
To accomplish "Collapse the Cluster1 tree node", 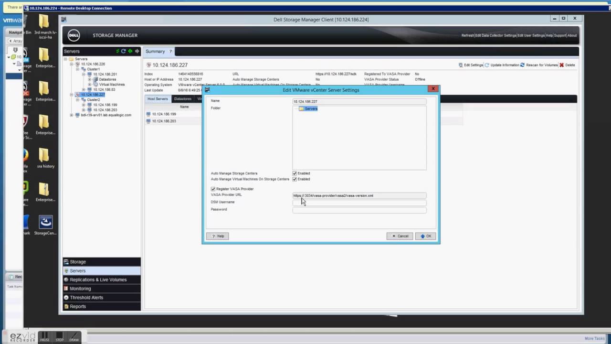I will (78, 69).
